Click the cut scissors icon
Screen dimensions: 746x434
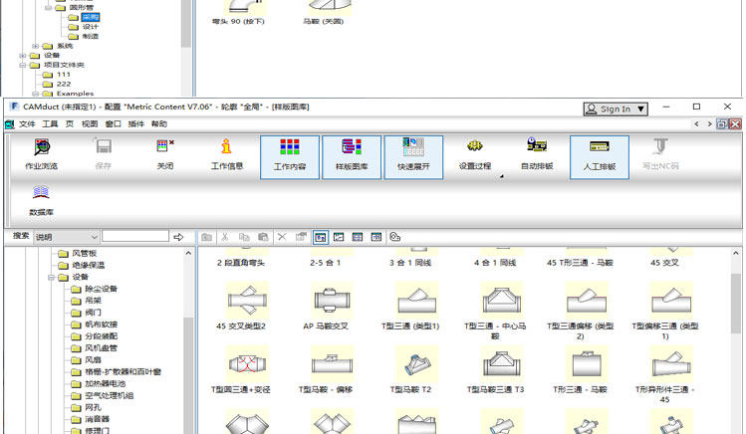(225, 237)
